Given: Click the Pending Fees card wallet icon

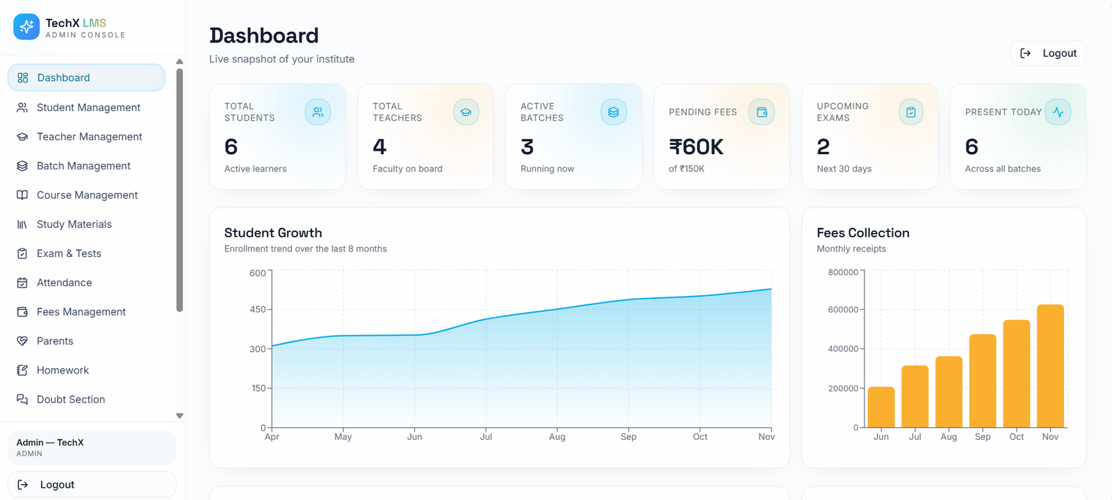Looking at the screenshot, I should [762, 112].
